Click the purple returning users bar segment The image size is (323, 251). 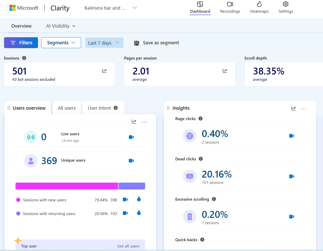pos(132,186)
